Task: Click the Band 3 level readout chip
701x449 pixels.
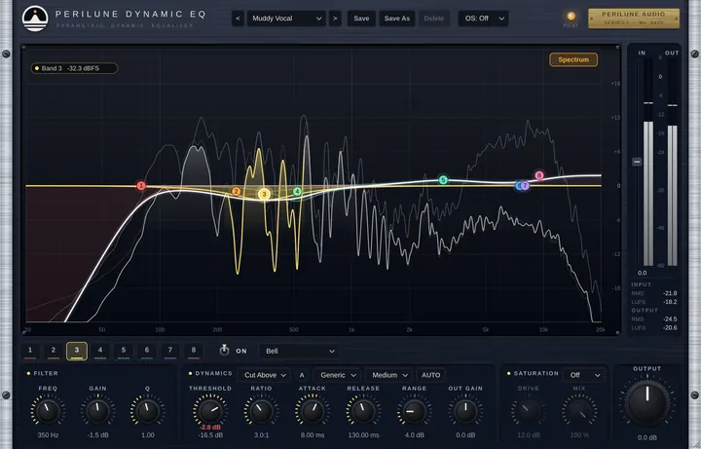Action: [x=74, y=68]
